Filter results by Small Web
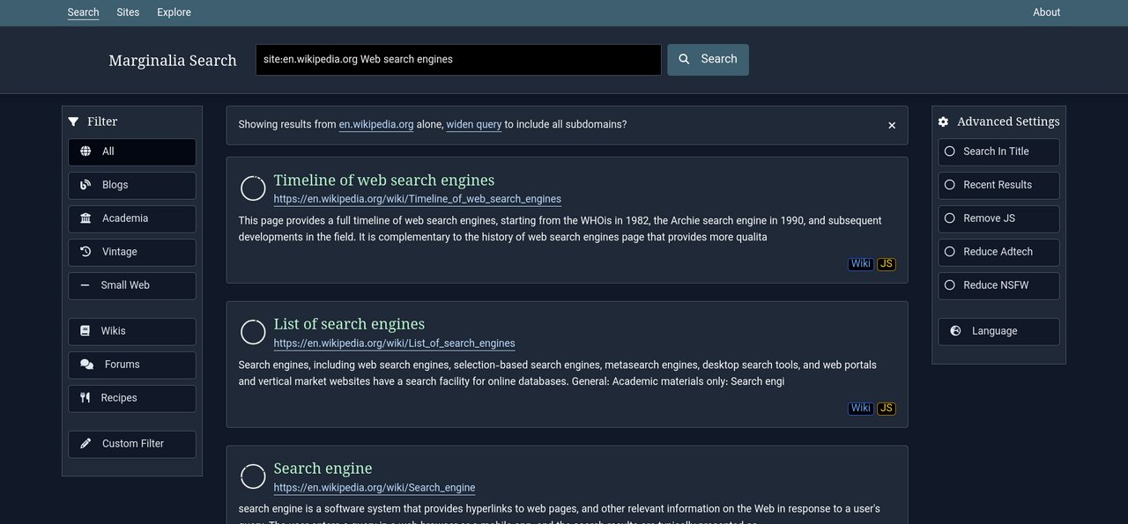 pyautogui.click(x=132, y=285)
